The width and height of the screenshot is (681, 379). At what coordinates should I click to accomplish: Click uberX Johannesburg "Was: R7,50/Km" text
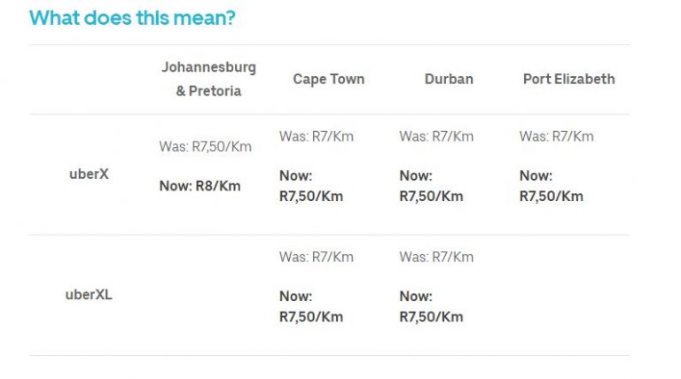[x=206, y=147]
